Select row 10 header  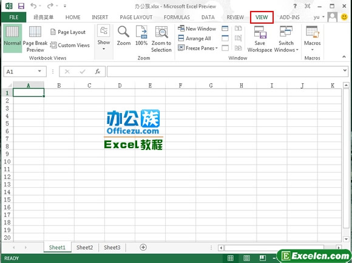[x=7, y=162]
